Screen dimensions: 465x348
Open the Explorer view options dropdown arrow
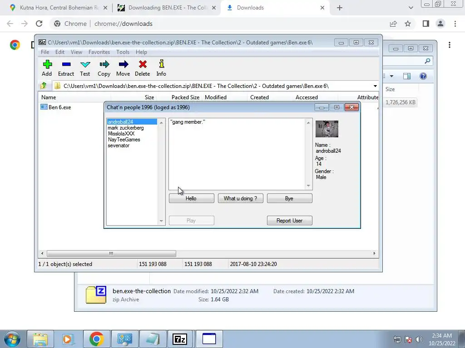[391, 76]
